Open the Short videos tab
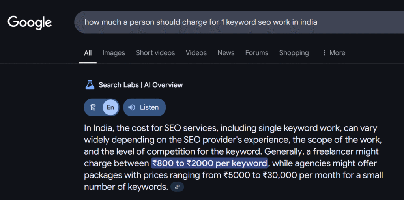 155,53
